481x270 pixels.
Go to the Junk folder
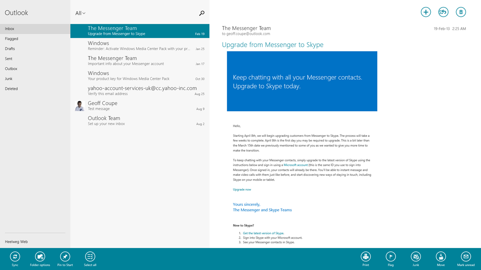[8, 79]
